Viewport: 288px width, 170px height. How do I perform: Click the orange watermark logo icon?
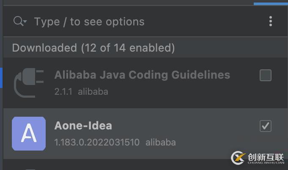tap(239, 158)
